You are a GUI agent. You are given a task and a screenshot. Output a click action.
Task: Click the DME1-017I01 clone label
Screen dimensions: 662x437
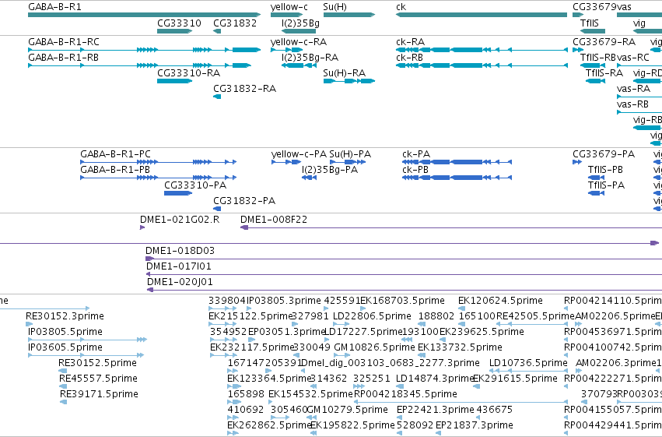(x=179, y=266)
